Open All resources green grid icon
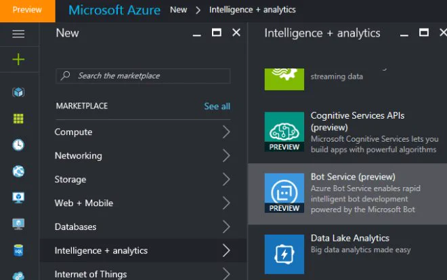447x280 pixels. (18, 119)
